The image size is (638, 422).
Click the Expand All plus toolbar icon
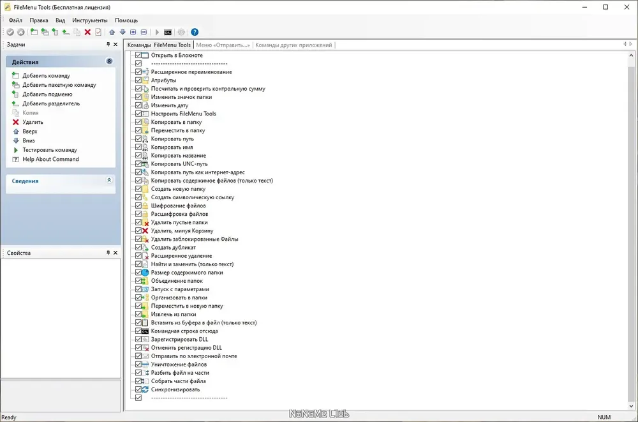[x=133, y=32]
